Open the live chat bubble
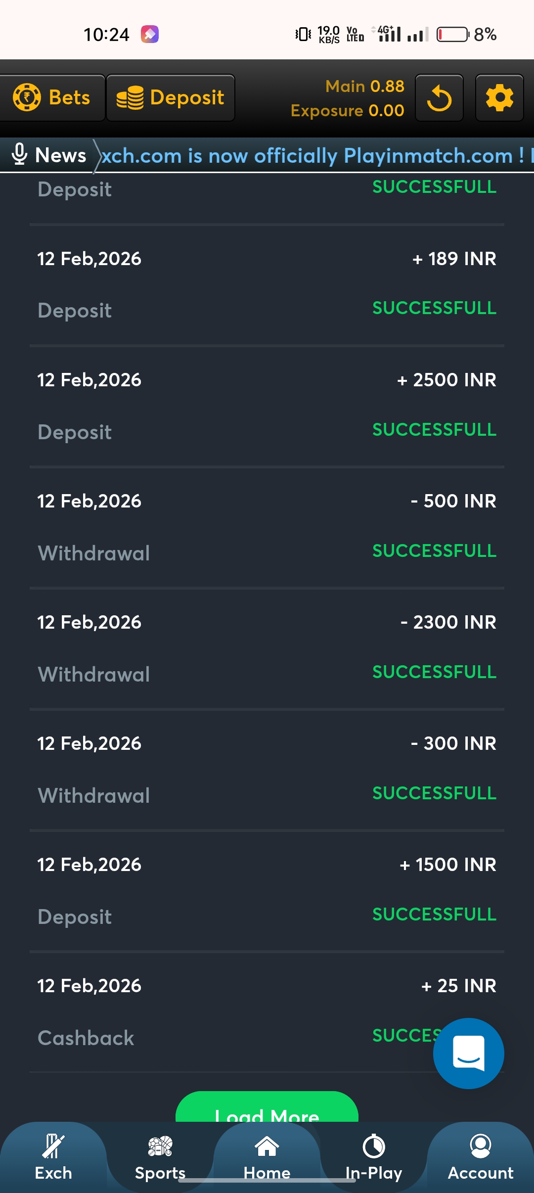This screenshot has width=534, height=1193. (468, 1053)
